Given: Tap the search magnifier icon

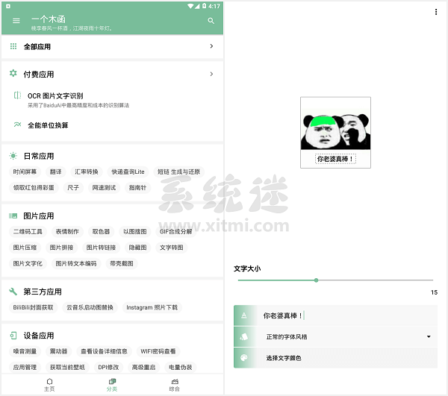Looking at the screenshot, I should pos(211,21).
